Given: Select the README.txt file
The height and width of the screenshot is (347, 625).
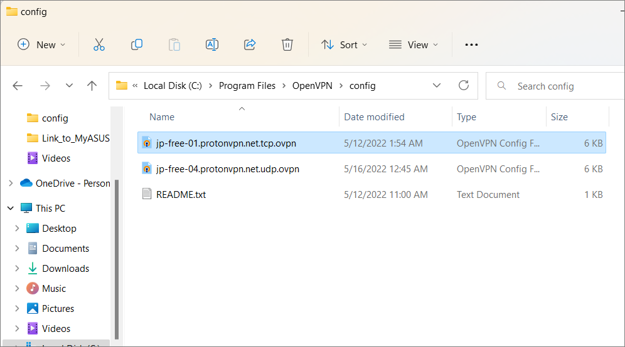Looking at the screenshot, I should coord(181,195).
